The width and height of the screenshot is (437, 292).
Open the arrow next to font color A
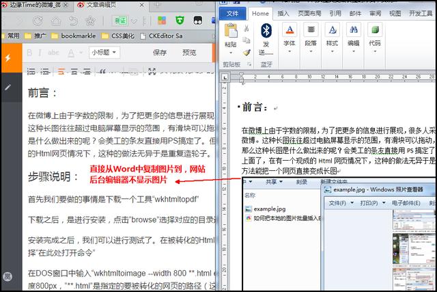[81, 53]
